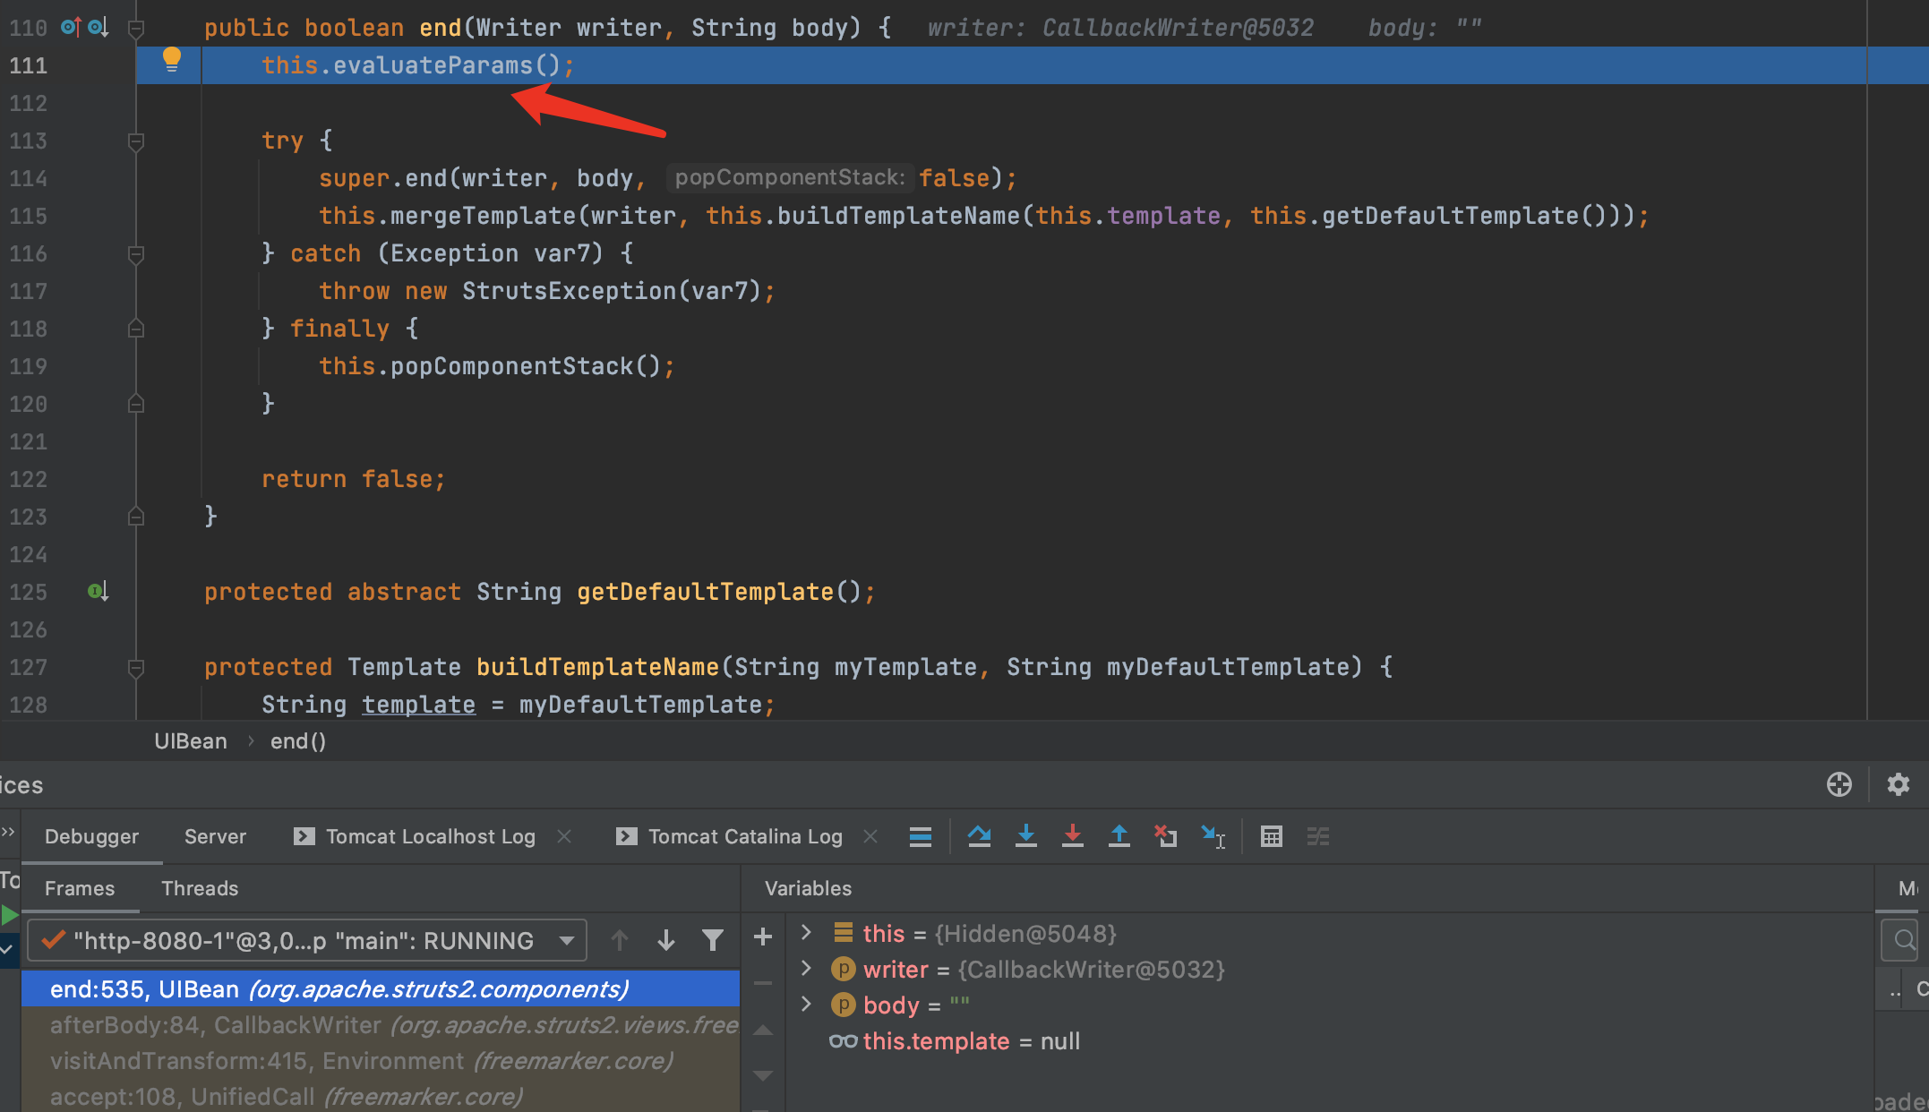Click the mergeTemplate call on line 115
The height and width of the screenshot is (1112, 1929).
(484, 216)
